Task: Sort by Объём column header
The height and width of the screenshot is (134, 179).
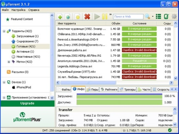Action: pyautogui.click(x=114, y=24)
